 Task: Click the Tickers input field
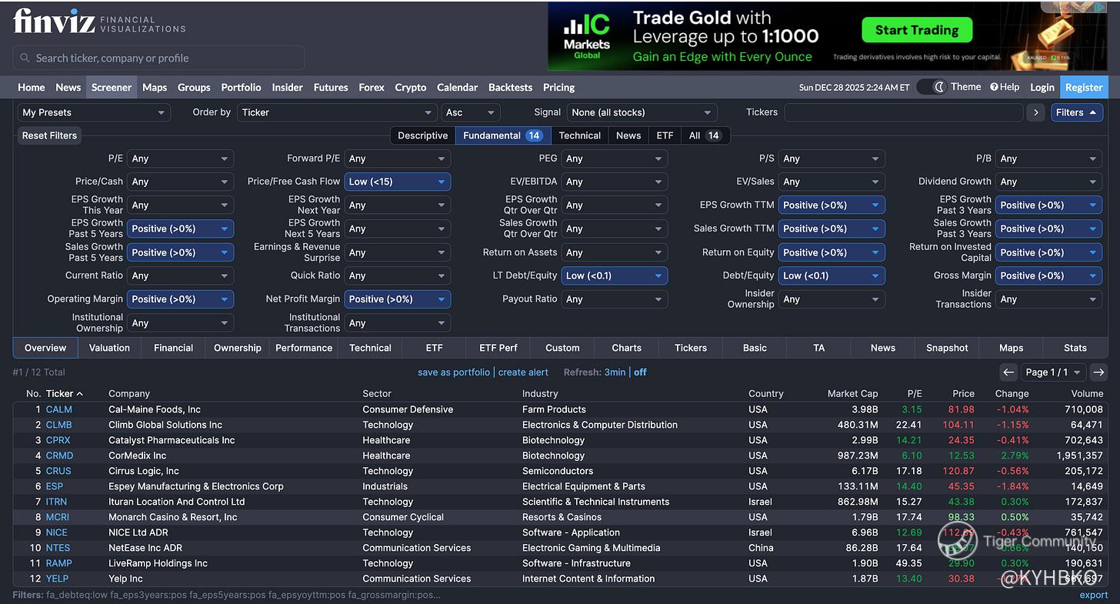(x=903, y=112)
